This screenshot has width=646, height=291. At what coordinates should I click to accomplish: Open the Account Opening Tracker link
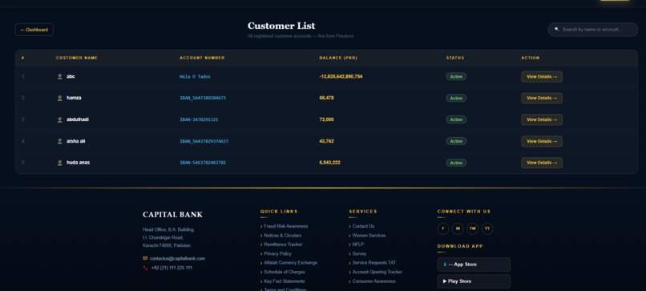click(377, 272)
